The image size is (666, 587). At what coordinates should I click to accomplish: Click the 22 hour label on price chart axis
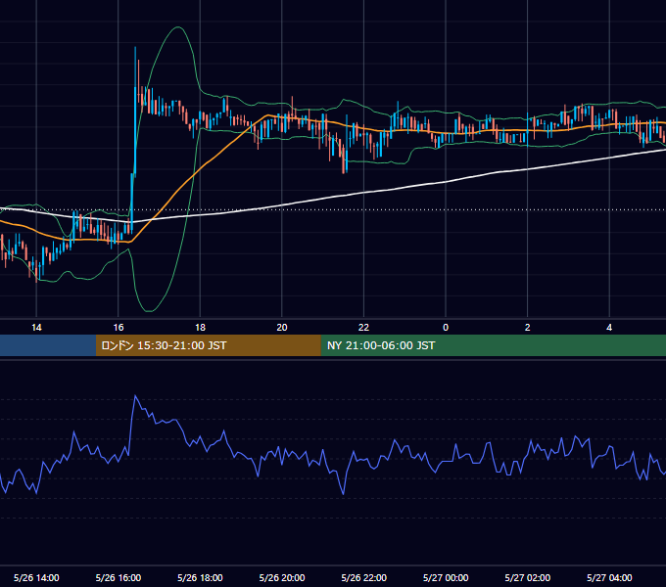point(363,328)
